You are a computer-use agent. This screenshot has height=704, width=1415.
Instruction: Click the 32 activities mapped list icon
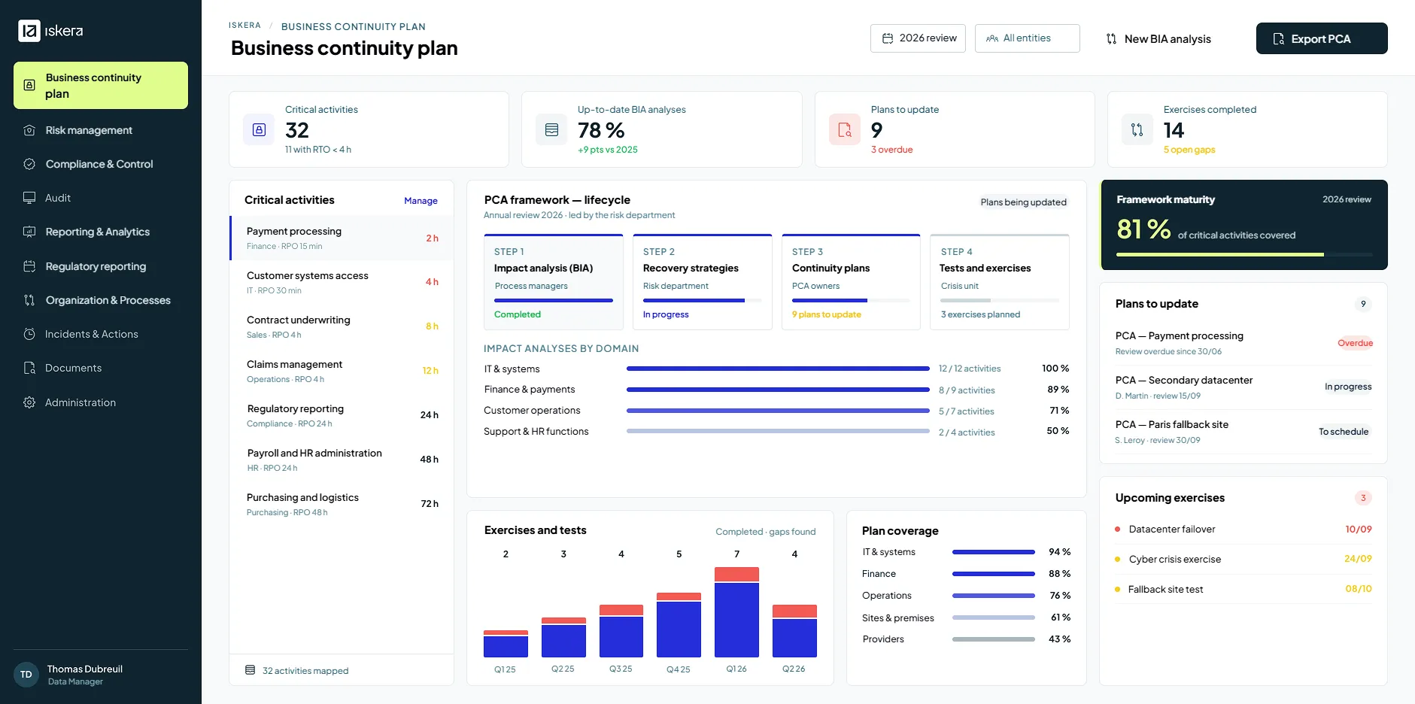251,670
